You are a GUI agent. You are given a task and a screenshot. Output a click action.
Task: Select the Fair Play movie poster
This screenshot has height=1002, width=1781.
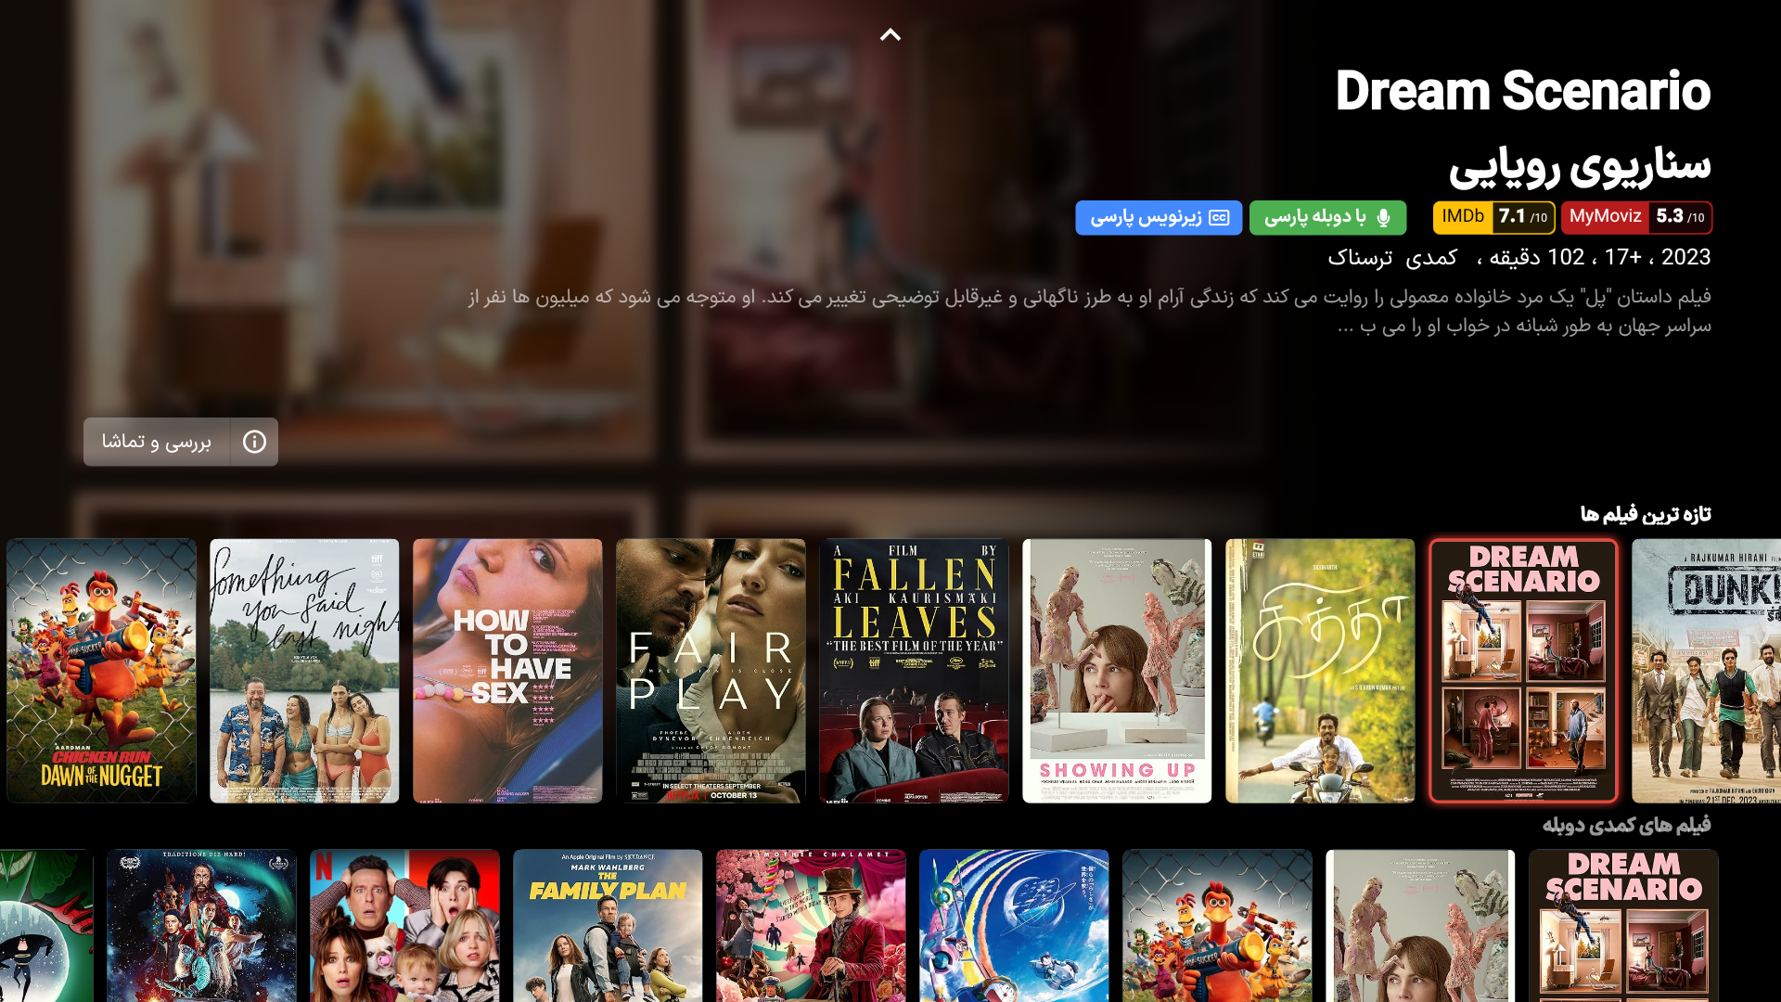tap(711, 670)
